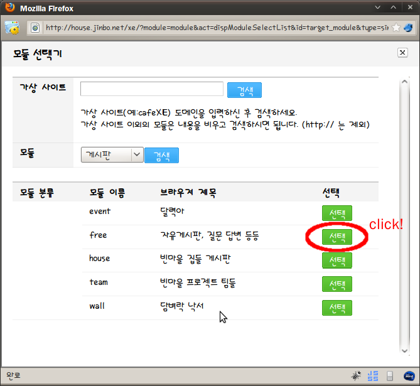Click the '모듈 이름' column header
The height and width of the screenshot is (386, 420).
[107, 193]
